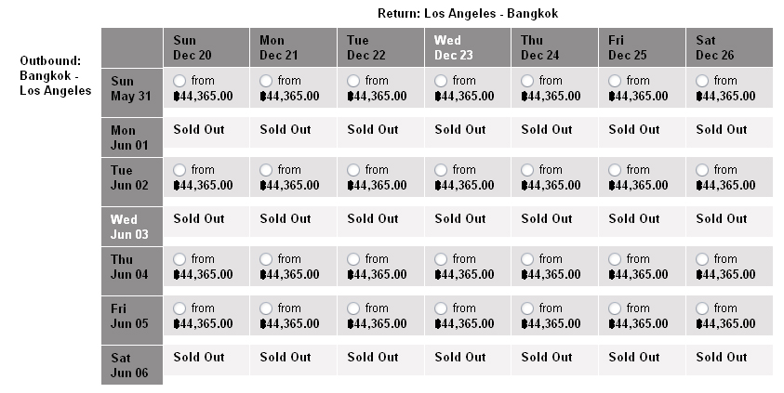
Task: Select fare for May 31 outbound, Dec 26 return
Action: (x=702, y=81)
